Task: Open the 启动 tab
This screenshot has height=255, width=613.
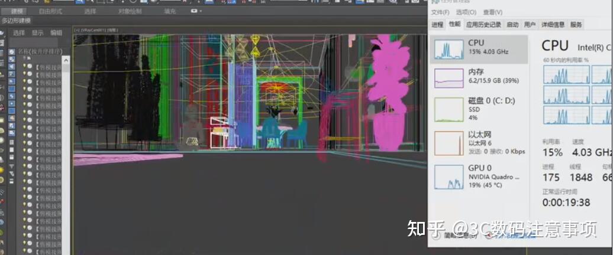Action: pyautogui.click(x=512, y=25)
